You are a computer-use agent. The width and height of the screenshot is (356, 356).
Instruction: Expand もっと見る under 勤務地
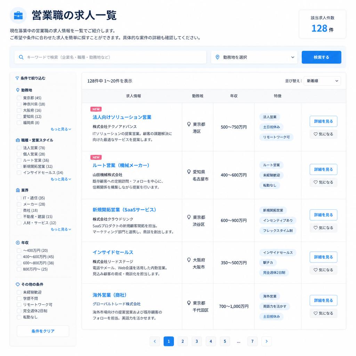pos(60,129)
